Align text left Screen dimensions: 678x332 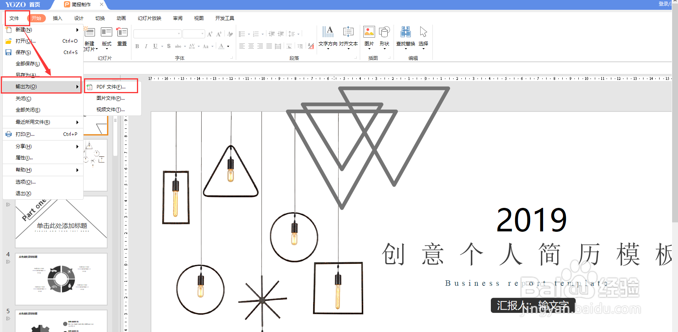pos(242,46)
